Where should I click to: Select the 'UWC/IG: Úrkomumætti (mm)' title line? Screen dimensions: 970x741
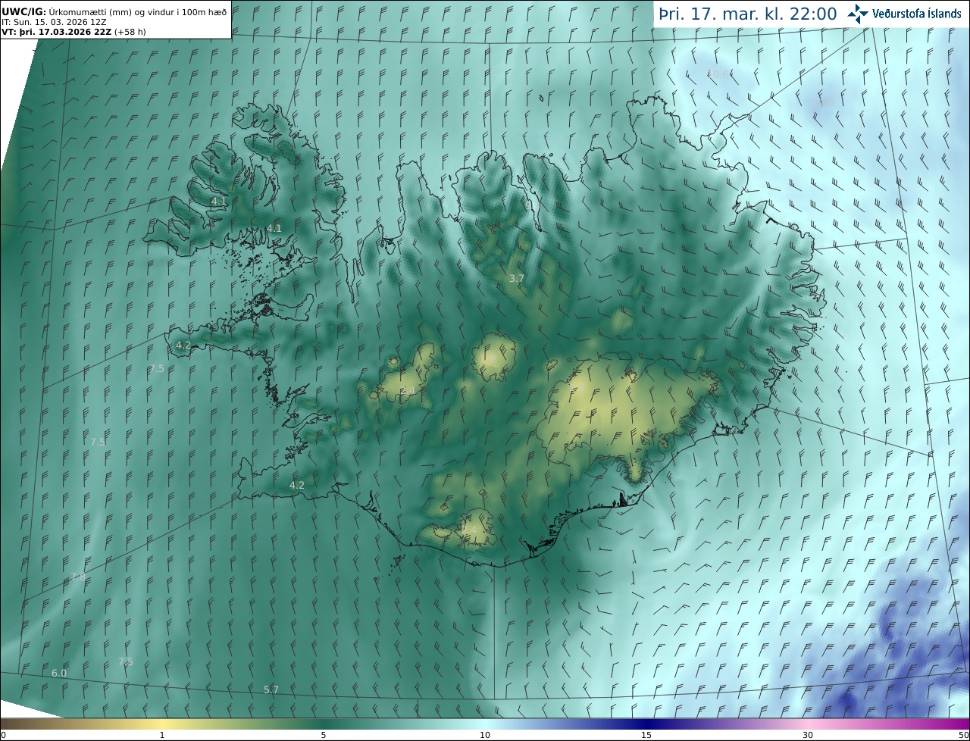pos(114,11)
